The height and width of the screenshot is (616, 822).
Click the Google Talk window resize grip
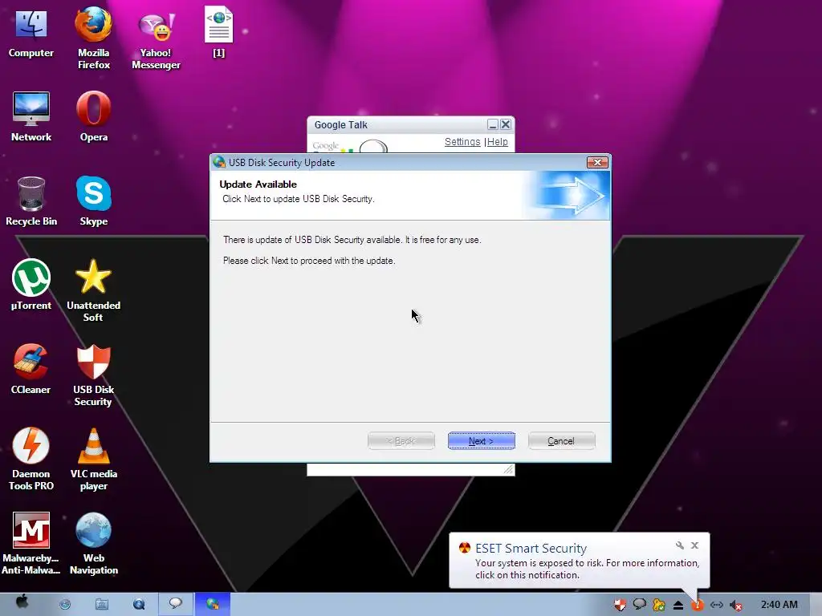[508, 469]
